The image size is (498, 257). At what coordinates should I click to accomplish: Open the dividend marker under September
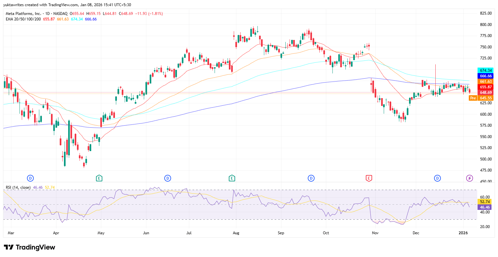click(x=311, y=178)
